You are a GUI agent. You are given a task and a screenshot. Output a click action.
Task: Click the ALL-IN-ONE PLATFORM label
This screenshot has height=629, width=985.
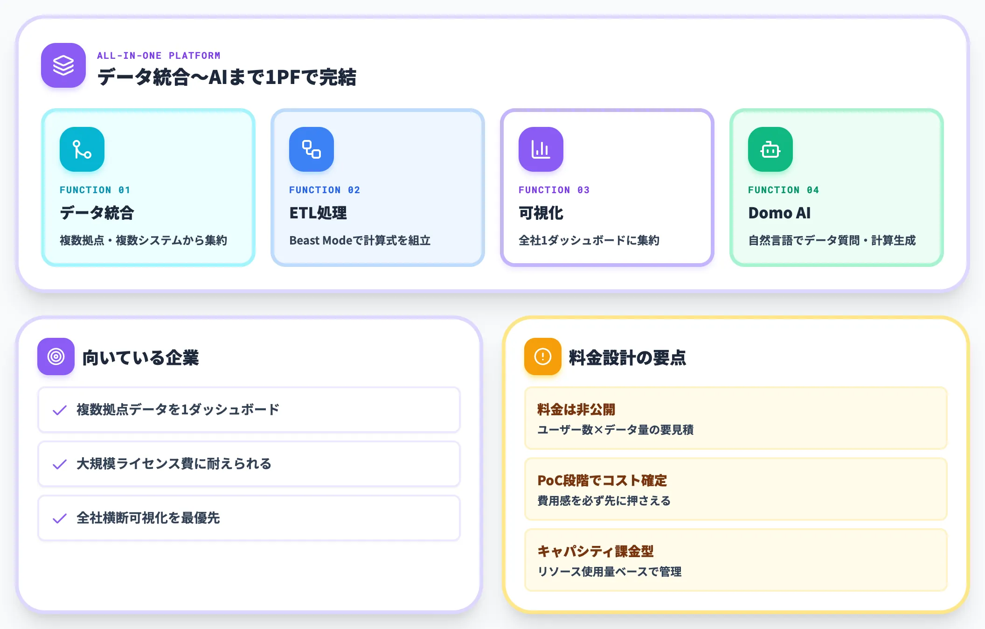[159, 56]
